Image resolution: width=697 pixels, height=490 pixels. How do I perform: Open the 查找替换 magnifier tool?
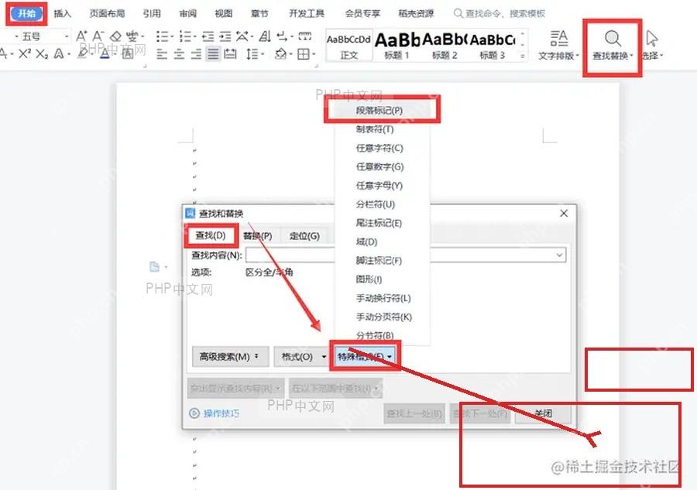[x=613, y=44]
